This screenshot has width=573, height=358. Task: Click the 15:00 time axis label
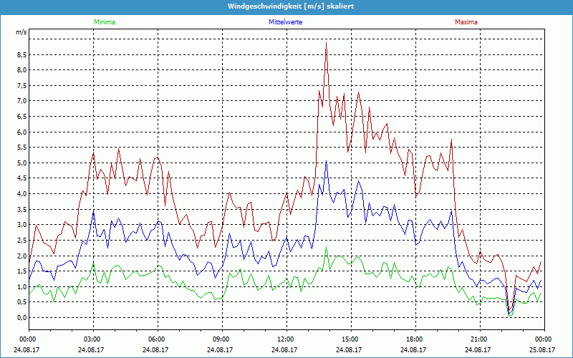[351, 339]
